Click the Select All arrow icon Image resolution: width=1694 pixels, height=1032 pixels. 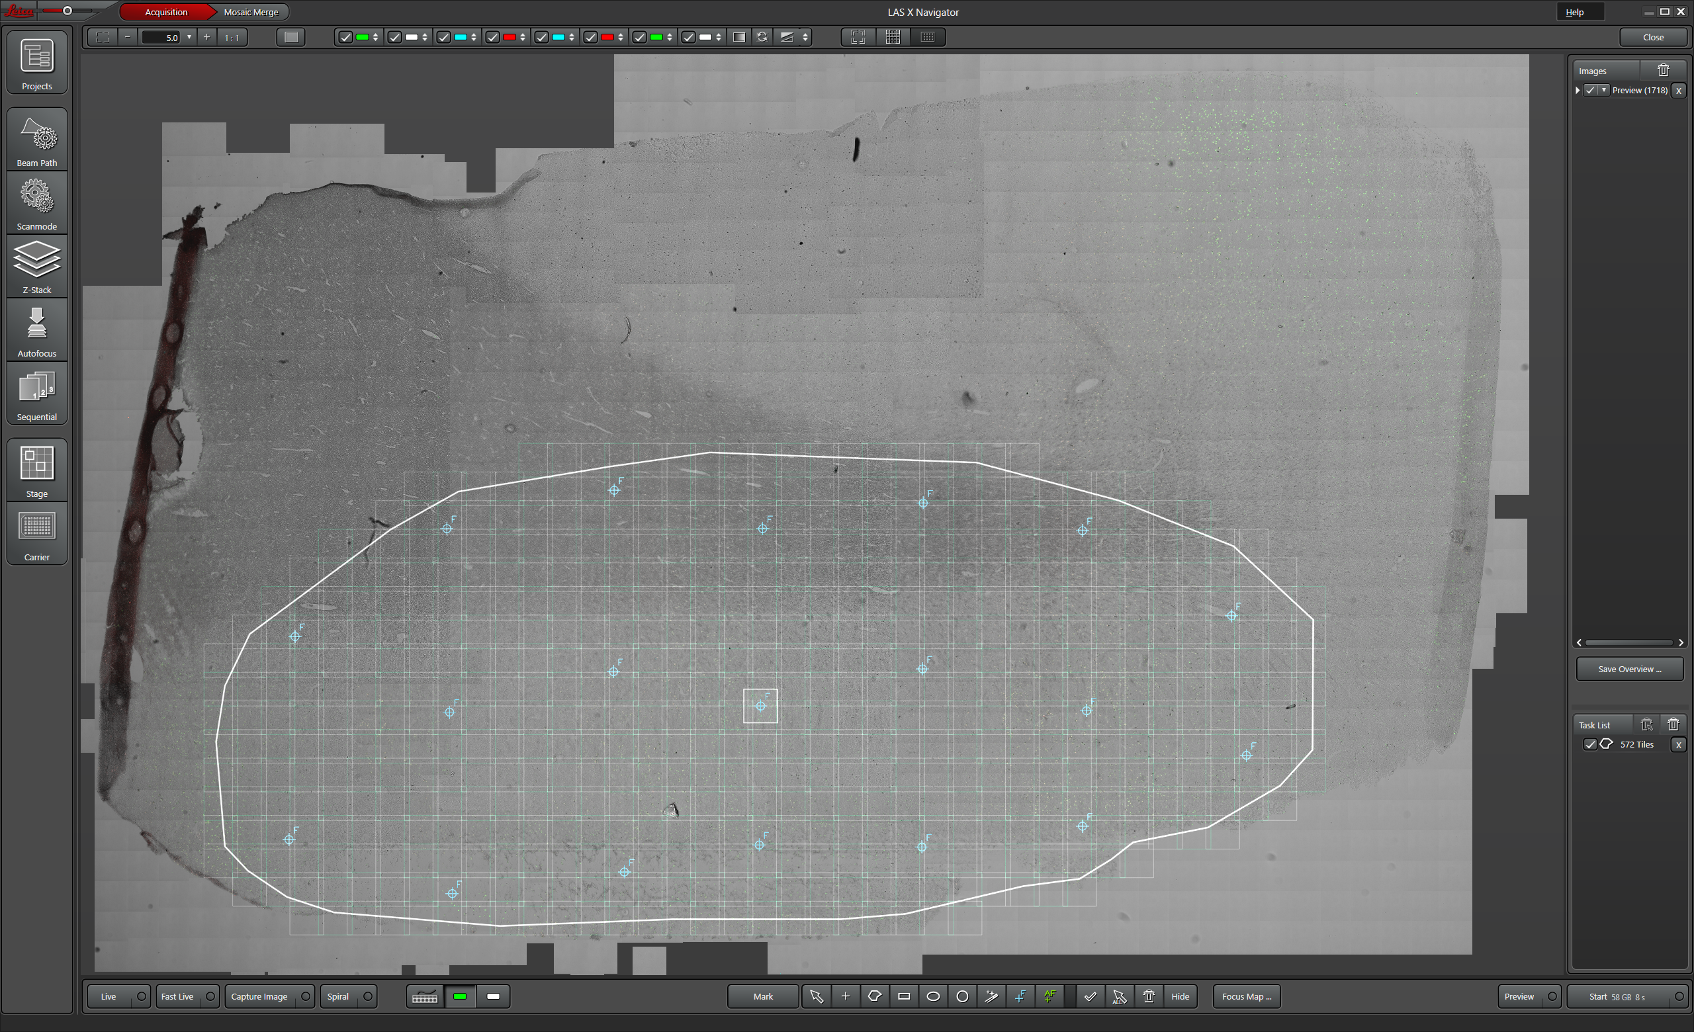click(x=1119, y=996)
